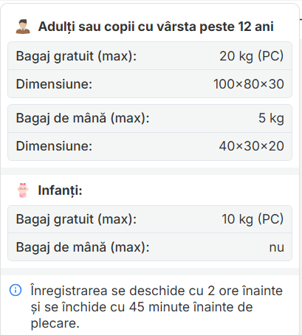This screenshot has height=335, width=302.
Task: Click the infant hand luggage 'nu' value
Action: tap(277, 247)
